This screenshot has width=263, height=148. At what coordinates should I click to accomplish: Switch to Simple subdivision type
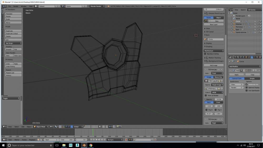pyautogui.click(x=252, y=78)
